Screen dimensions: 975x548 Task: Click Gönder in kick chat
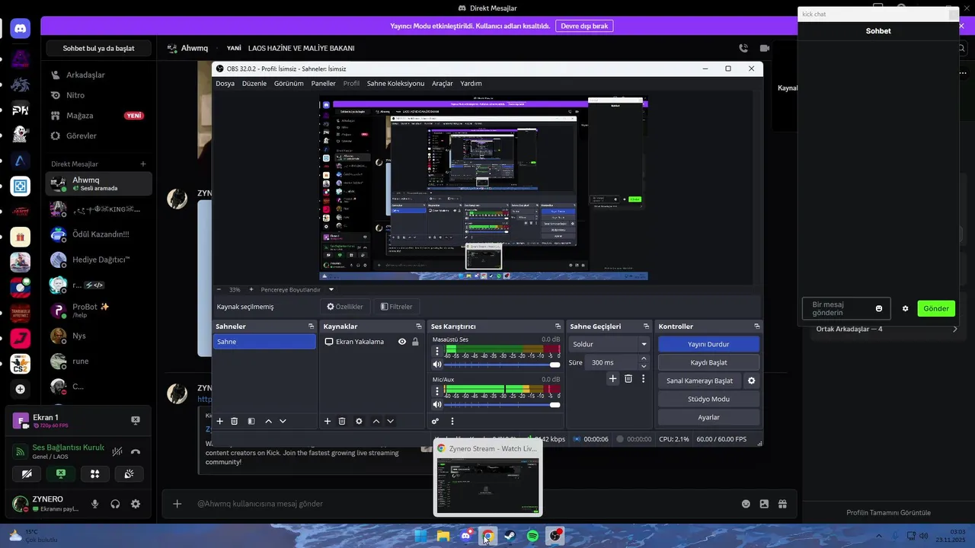click(x=936, y=308)
